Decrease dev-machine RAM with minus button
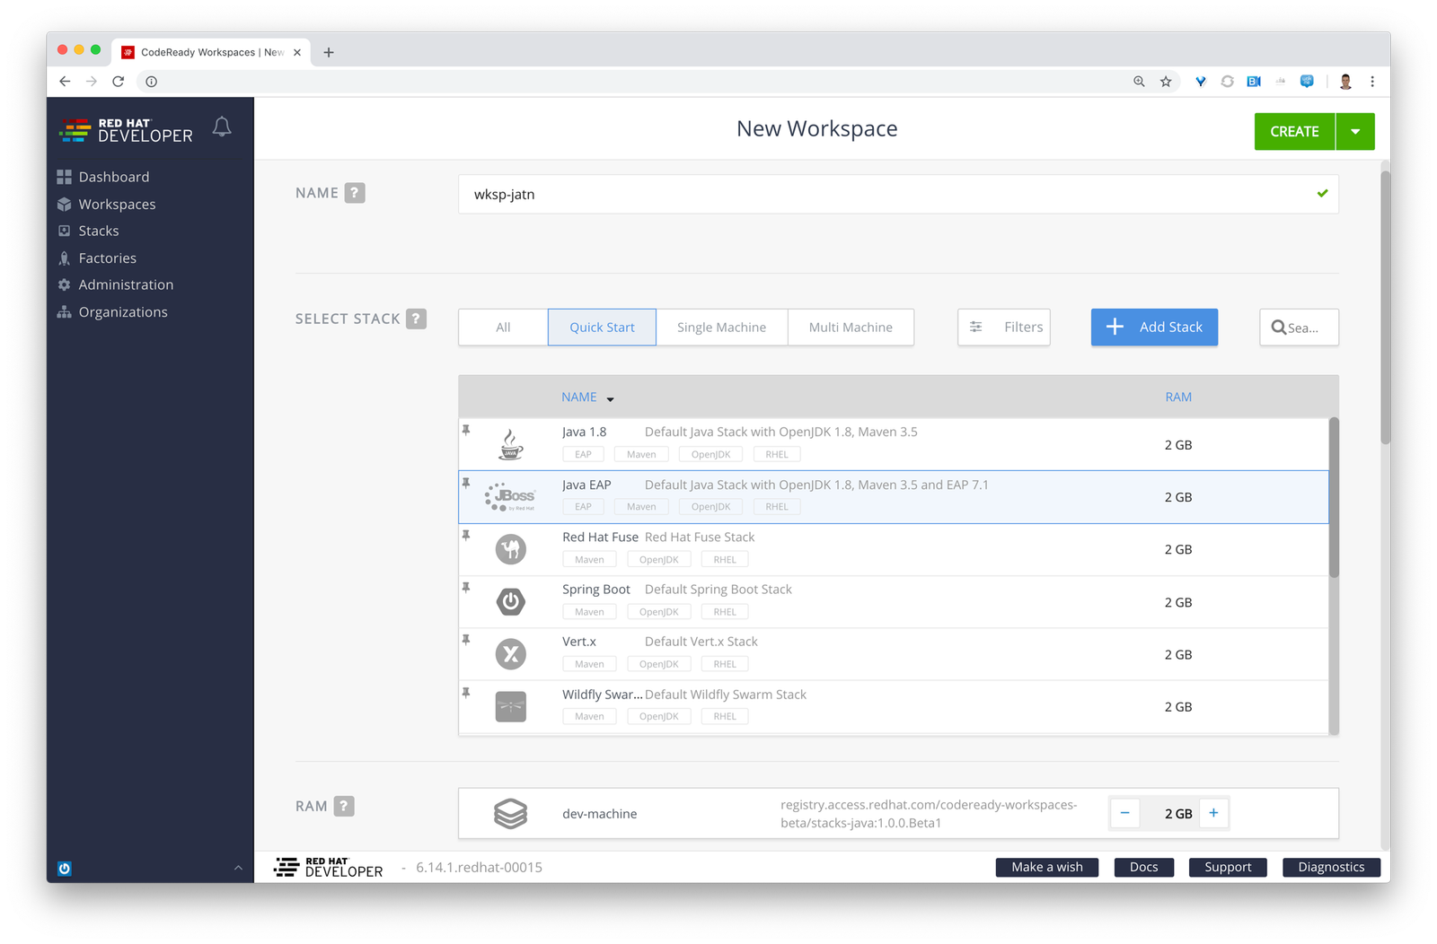Screen dimensions: 1437x944 (x=1124, y=813)
